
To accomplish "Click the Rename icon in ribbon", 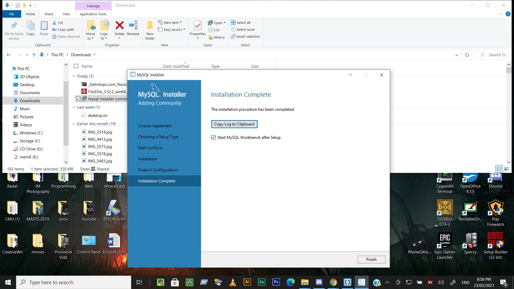I will 133,26.
